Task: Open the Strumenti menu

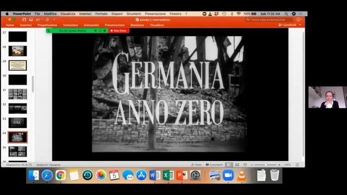Action: pos(134,14)
